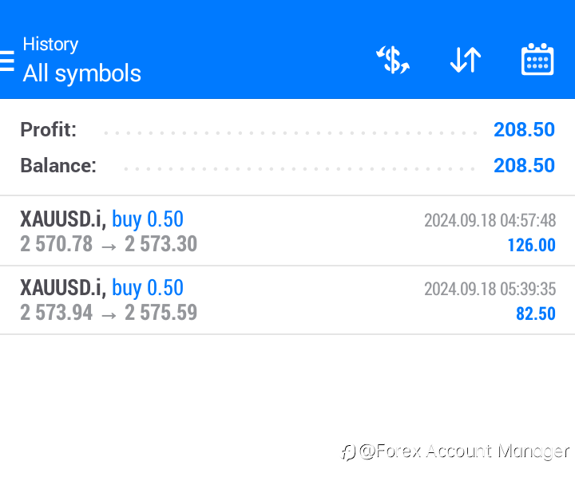575x481 pixels.
Task: Tap the up-down arrows sort icon
Action: pos(466,60)
